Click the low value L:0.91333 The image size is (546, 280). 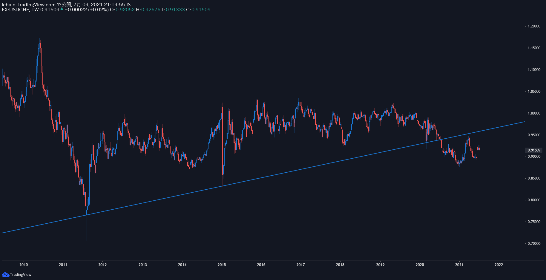point(173,10)
